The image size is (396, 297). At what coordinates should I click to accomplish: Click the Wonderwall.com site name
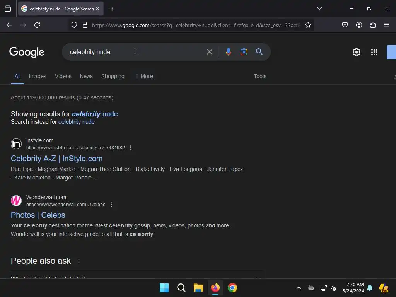[x=46, y=197]
